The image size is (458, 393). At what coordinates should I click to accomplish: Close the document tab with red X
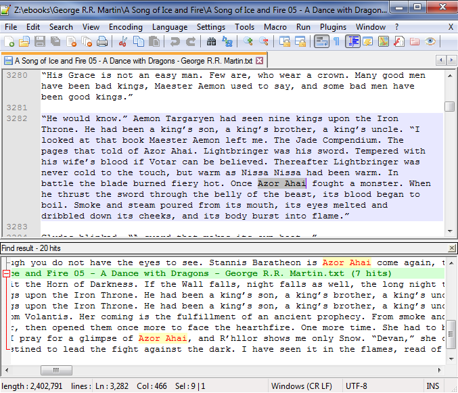tap(259, 60)
